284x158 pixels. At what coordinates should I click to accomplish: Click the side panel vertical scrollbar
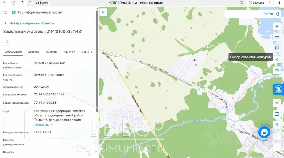click(97, 61)
